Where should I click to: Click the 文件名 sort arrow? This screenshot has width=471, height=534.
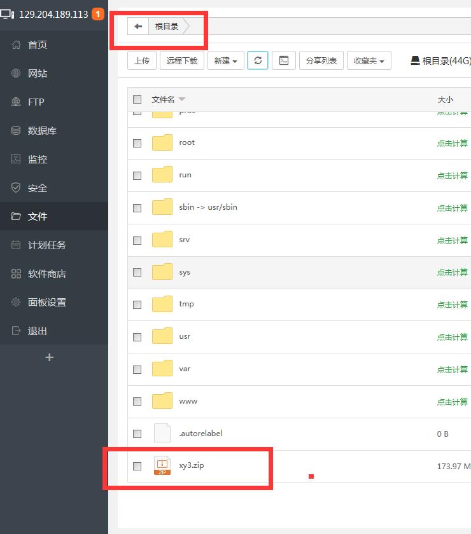(182, 99)
